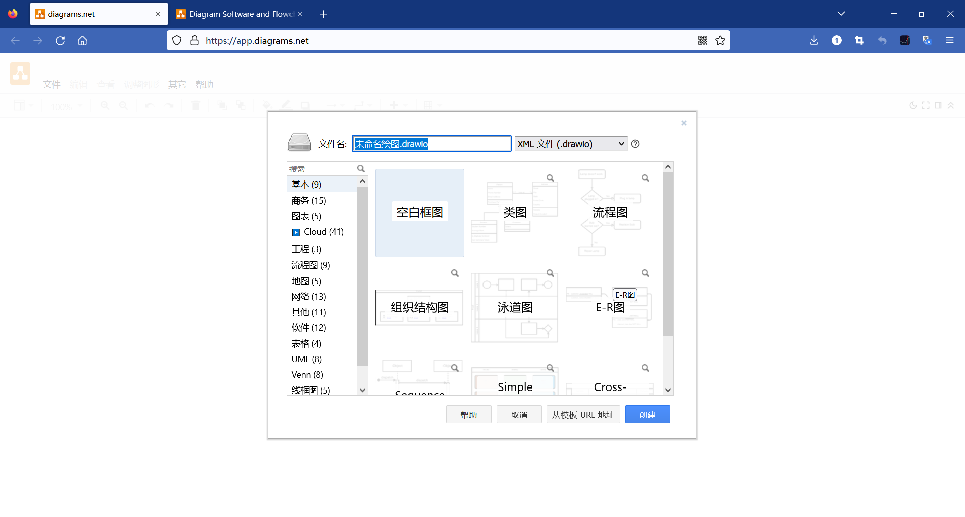965x517 pixels.
Task: Select the 网络 (13) category
Action: click(x=322, y=297)
